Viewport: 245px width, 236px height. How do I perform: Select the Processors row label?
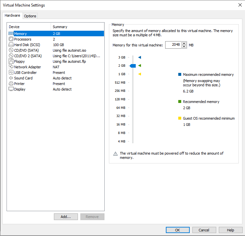(23, 39)
